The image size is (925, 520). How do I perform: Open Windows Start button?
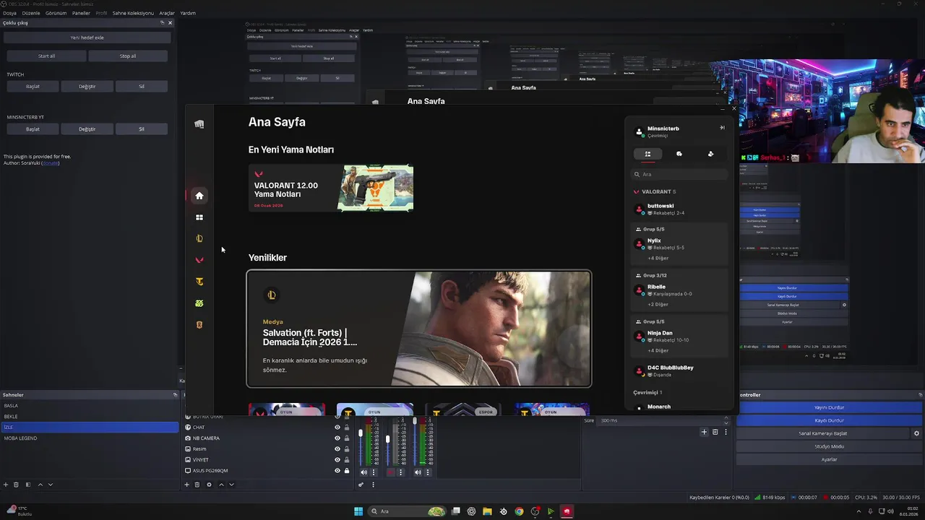358,511
